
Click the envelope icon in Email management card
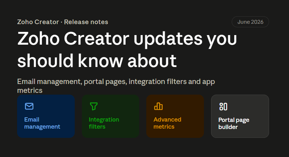(29, 106)
